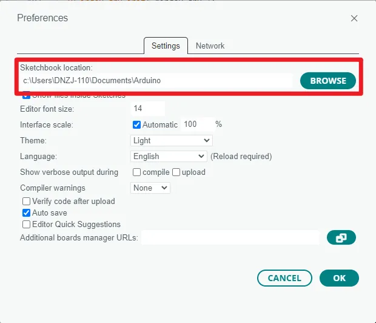This screenshot has width=376, height=323.
Task: Enable Editor Quick Suggestions
Action: tap(27, 224)
